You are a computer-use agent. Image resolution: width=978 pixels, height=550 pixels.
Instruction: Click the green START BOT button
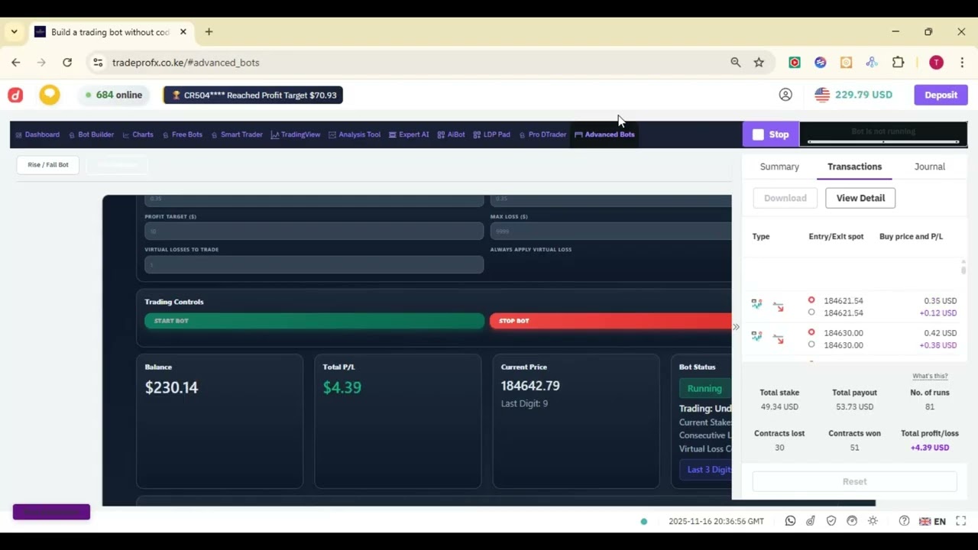[314, 321]
